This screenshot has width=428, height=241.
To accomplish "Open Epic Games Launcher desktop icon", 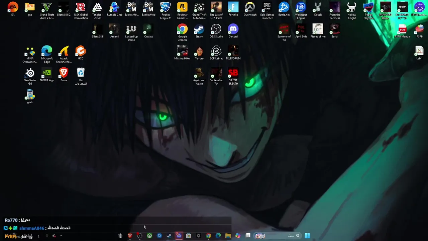I will pyautogui.click(x=267, y=11).
